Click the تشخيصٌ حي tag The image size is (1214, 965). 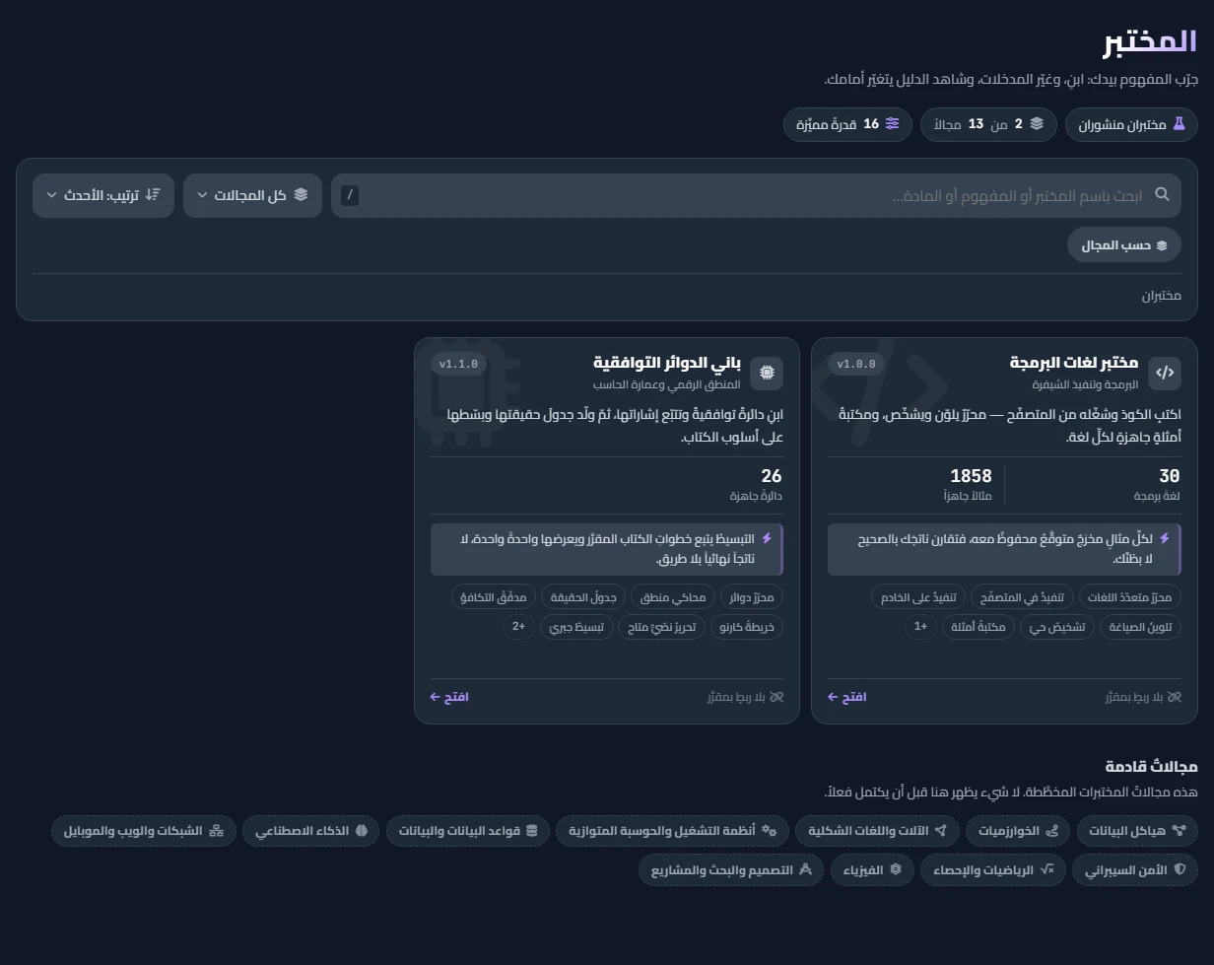point(1056,627)
